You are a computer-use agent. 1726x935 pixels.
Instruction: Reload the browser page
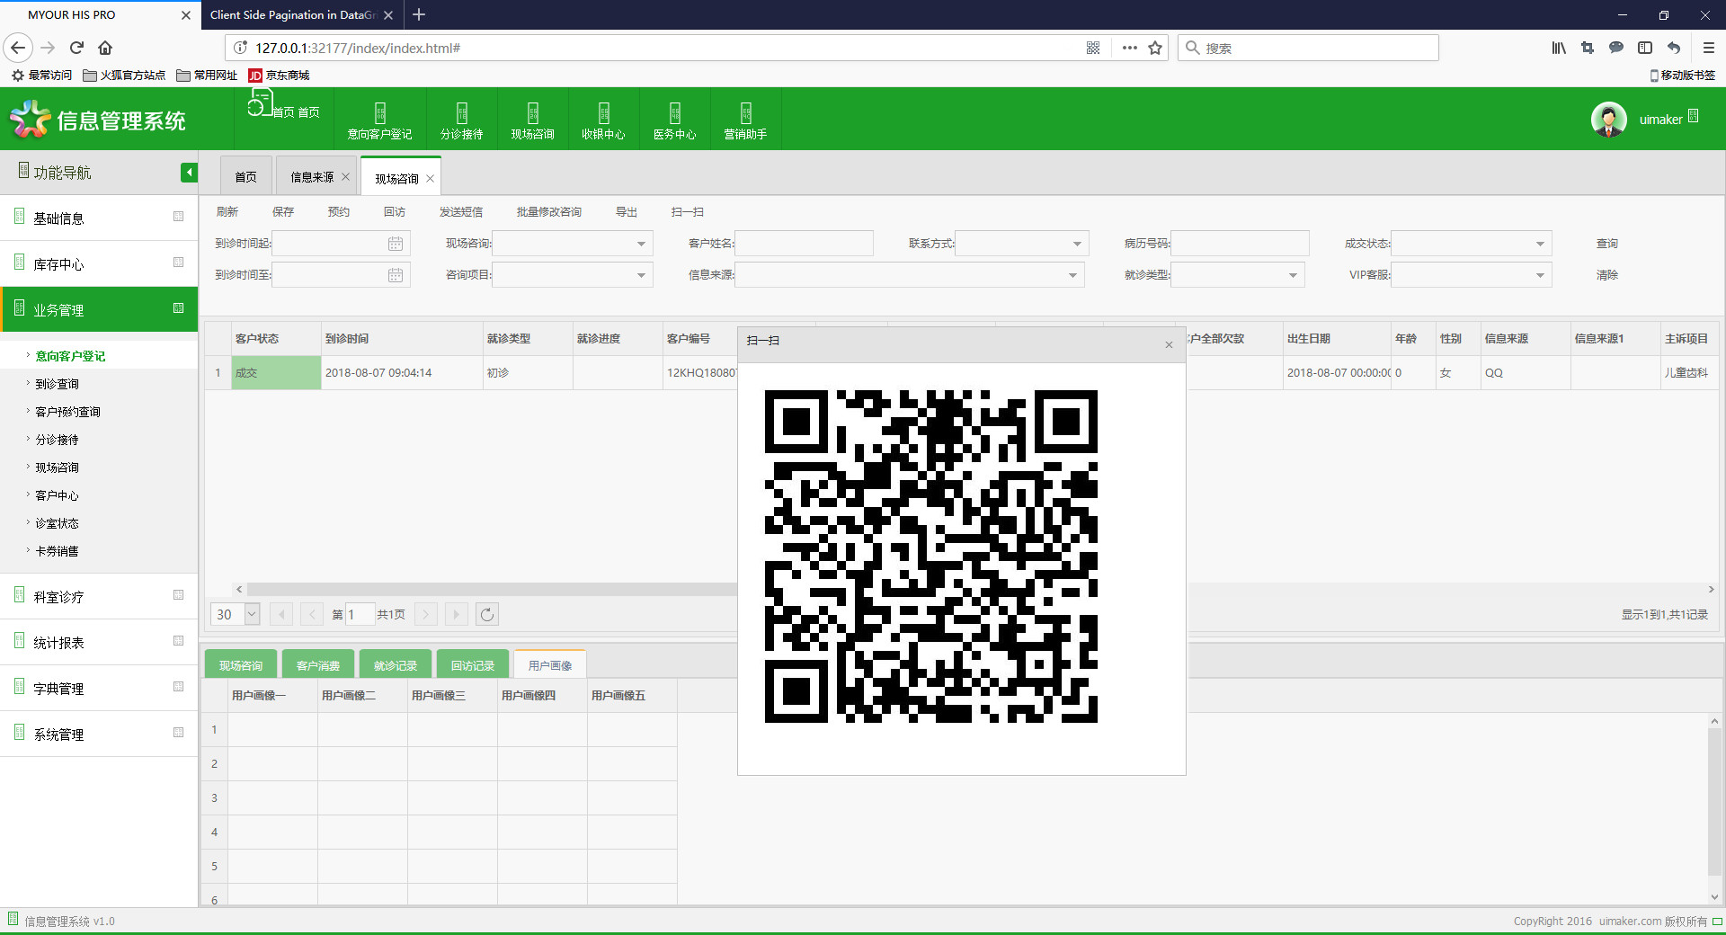76,48
